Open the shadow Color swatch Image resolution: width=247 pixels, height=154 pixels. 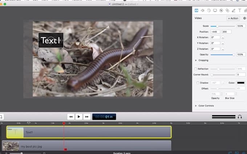point(241,83)
